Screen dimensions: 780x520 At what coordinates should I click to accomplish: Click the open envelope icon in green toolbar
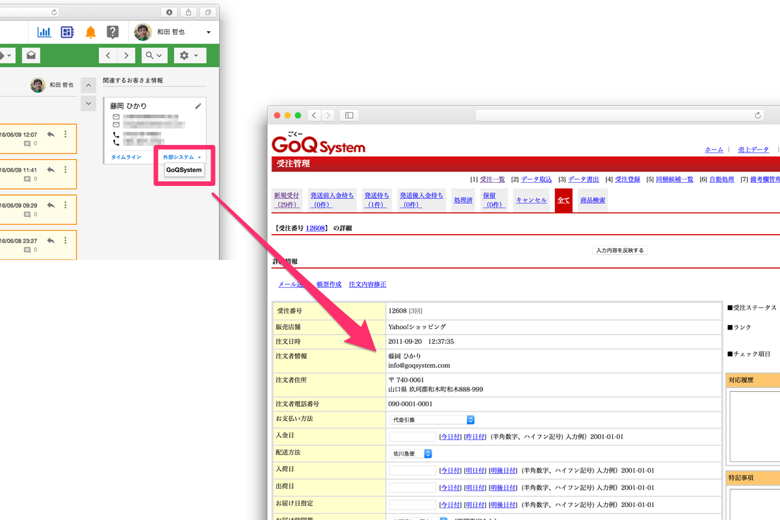[x=31, y=55]
